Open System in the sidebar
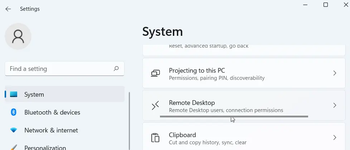Screen dimensions: 350x150 click(65, 95)
